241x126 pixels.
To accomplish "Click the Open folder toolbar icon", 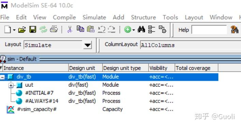I will [22, 30].
